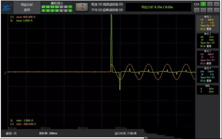Click the green T indicator
This screenshot has width=222, height=139.
click(x=70, y=7)
